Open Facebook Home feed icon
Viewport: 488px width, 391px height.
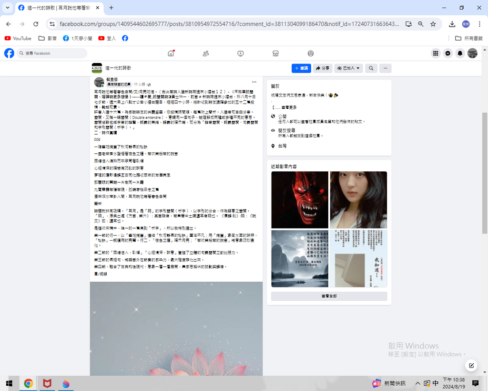(171, 53)
